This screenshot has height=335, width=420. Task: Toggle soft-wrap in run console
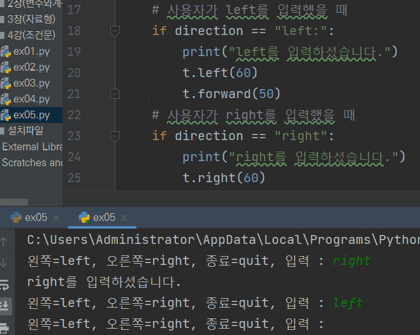click(x=4, y=285)
